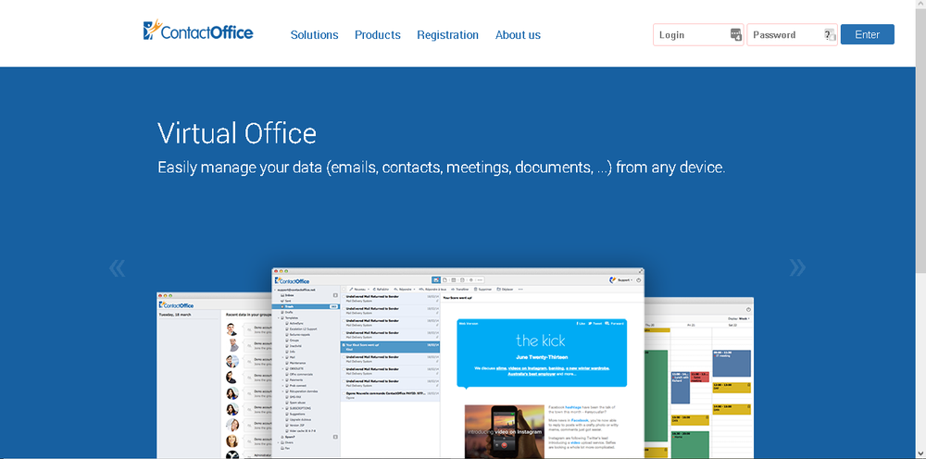
Task: Focus the Password input field
Action: pos(792,35)
